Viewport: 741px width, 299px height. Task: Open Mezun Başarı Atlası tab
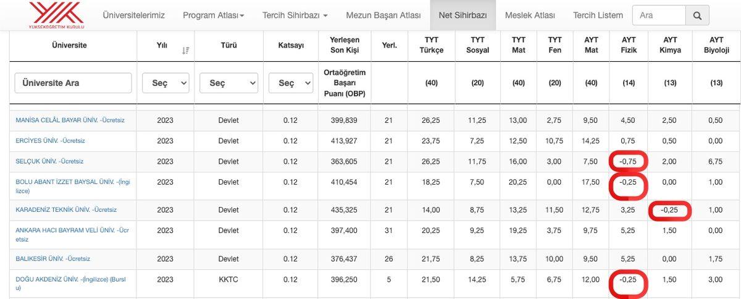[x=383, y=15]
